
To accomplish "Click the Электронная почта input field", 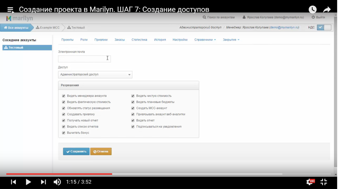I will [84, 59].
